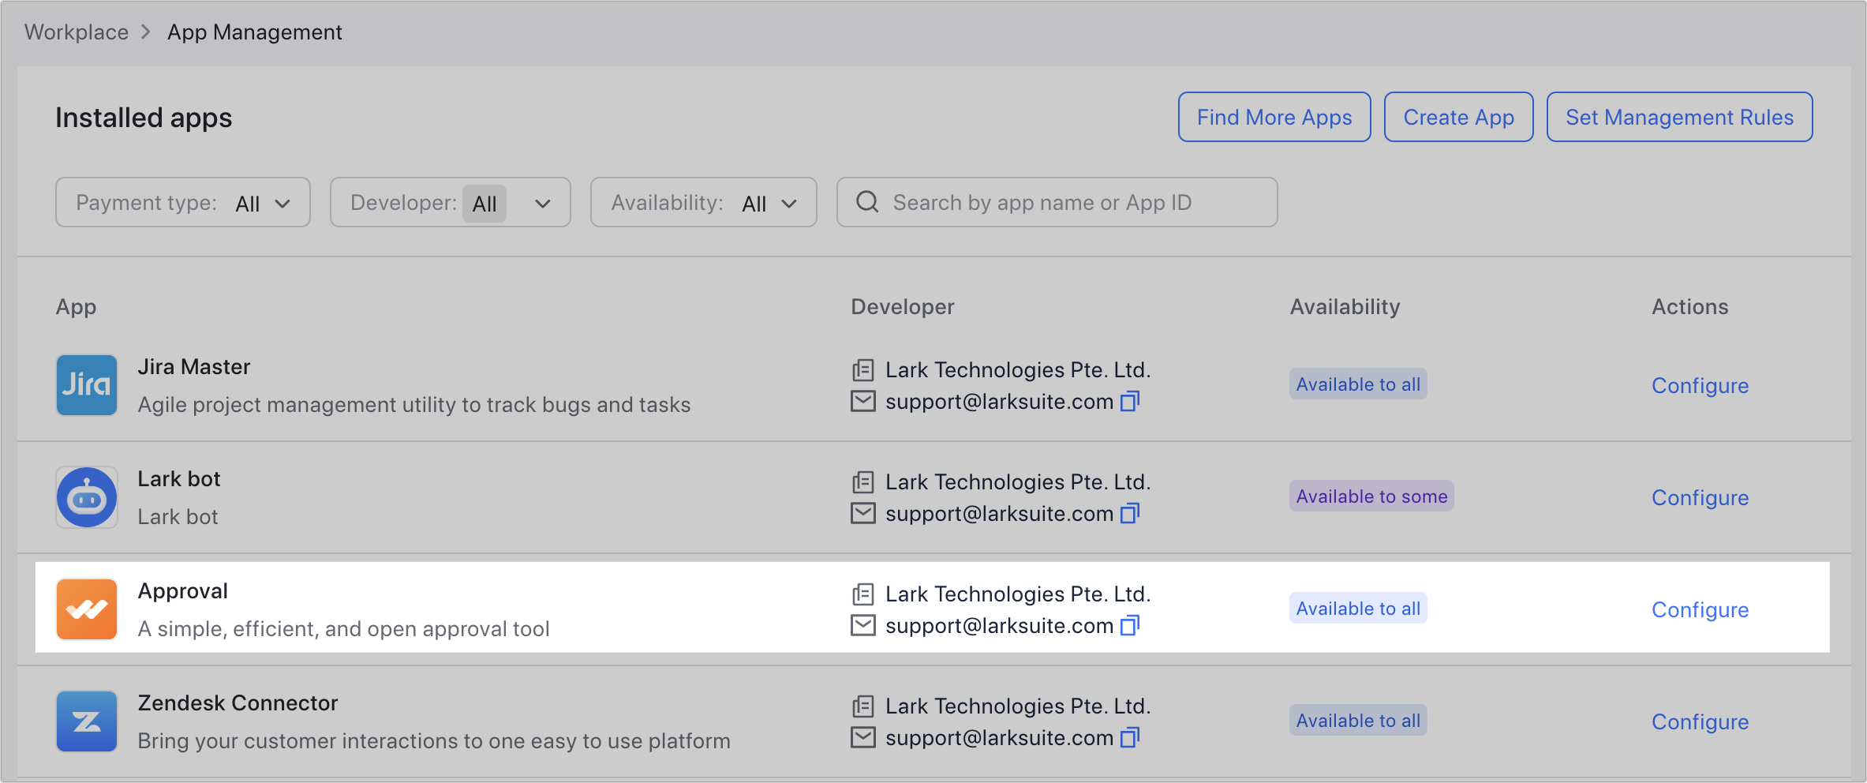Copy the support email in the Jira Master row
The width and height of the screenshot is (1867, 783).
coord(1132,402)
